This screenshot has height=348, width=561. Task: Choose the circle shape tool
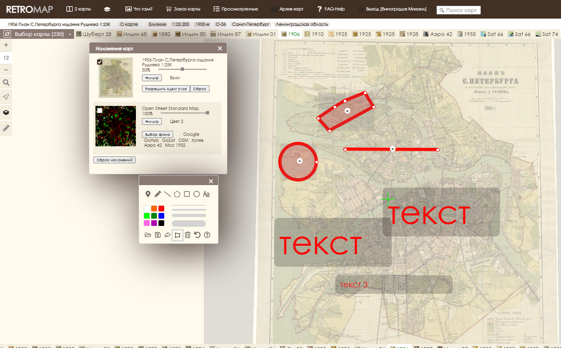coord(197,194)
